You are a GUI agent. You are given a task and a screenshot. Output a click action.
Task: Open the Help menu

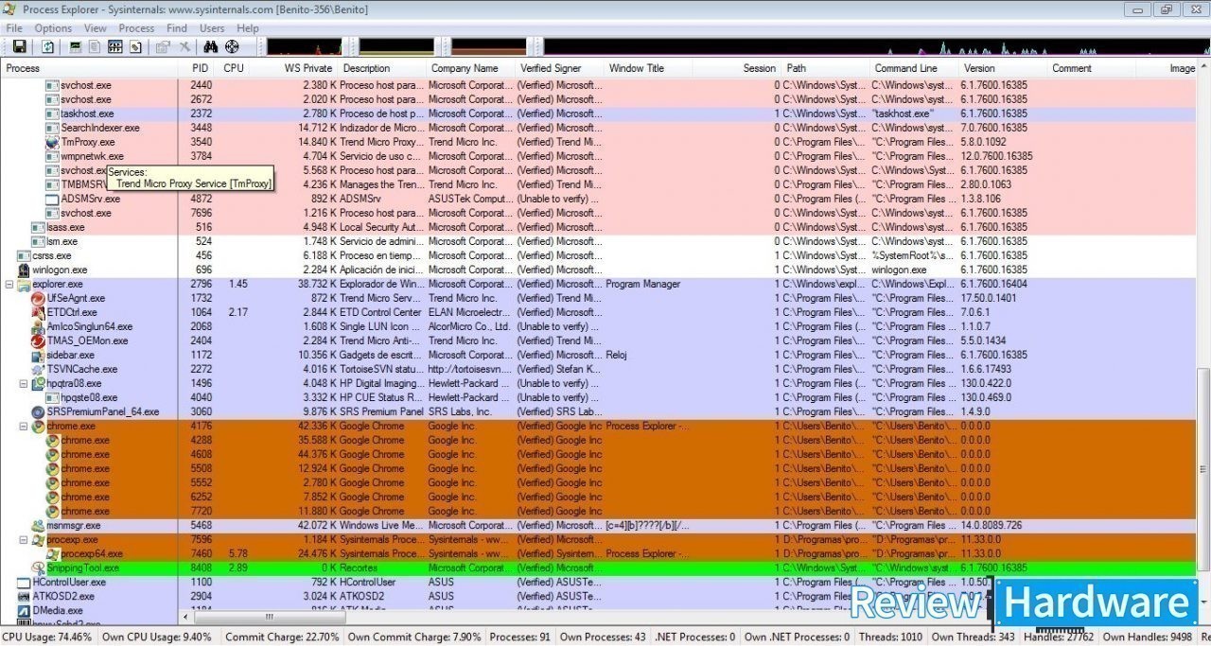248,28
